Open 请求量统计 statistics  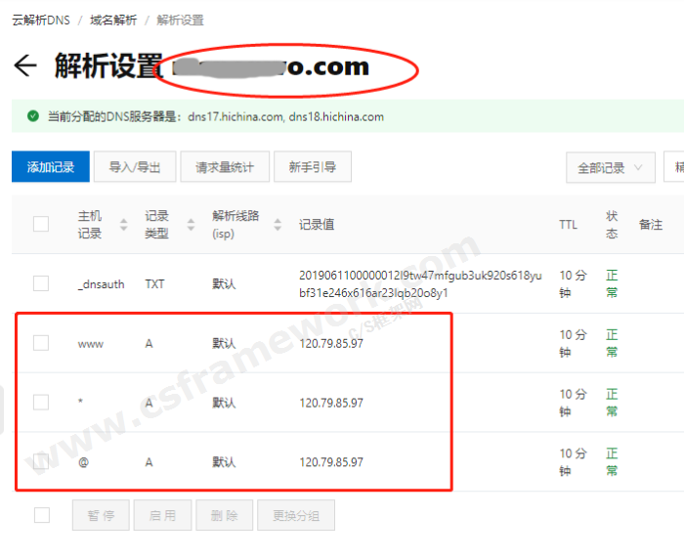[225, 167]
